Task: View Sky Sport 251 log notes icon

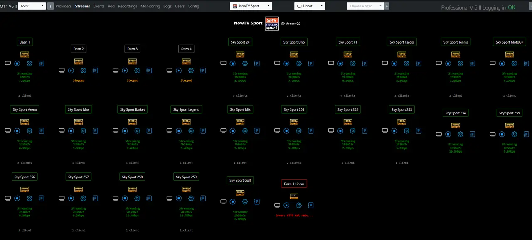Action: pyautogui.click(x=311, y=131)
